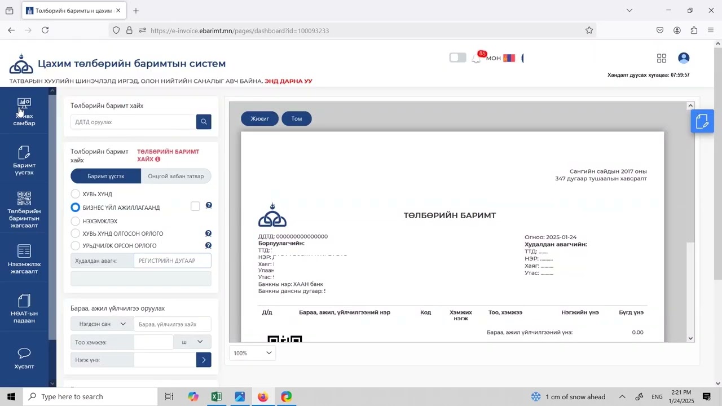Open НӨАТ-ын падаан in the sidebar

24,309
